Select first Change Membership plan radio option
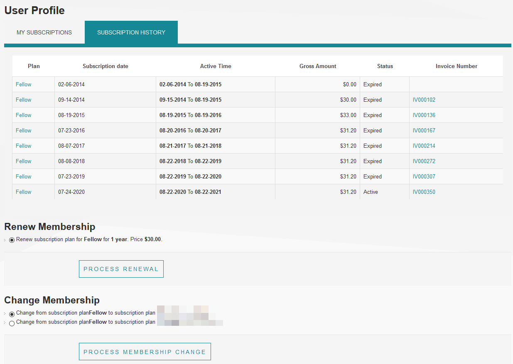The image size is (513, 364). (12, 314)
